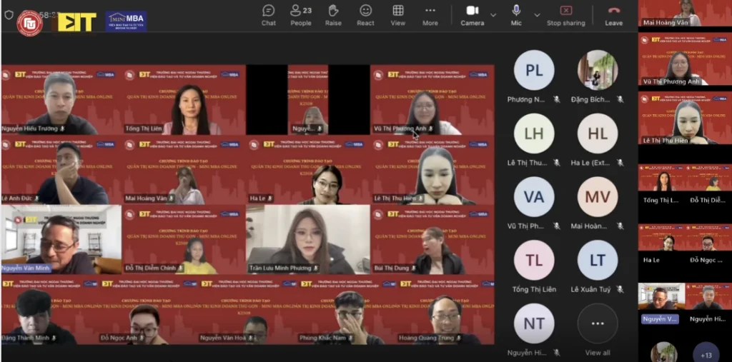The image size is (732, 362).
Task: Expand the mic options chevron
Action: click(536, 14)
